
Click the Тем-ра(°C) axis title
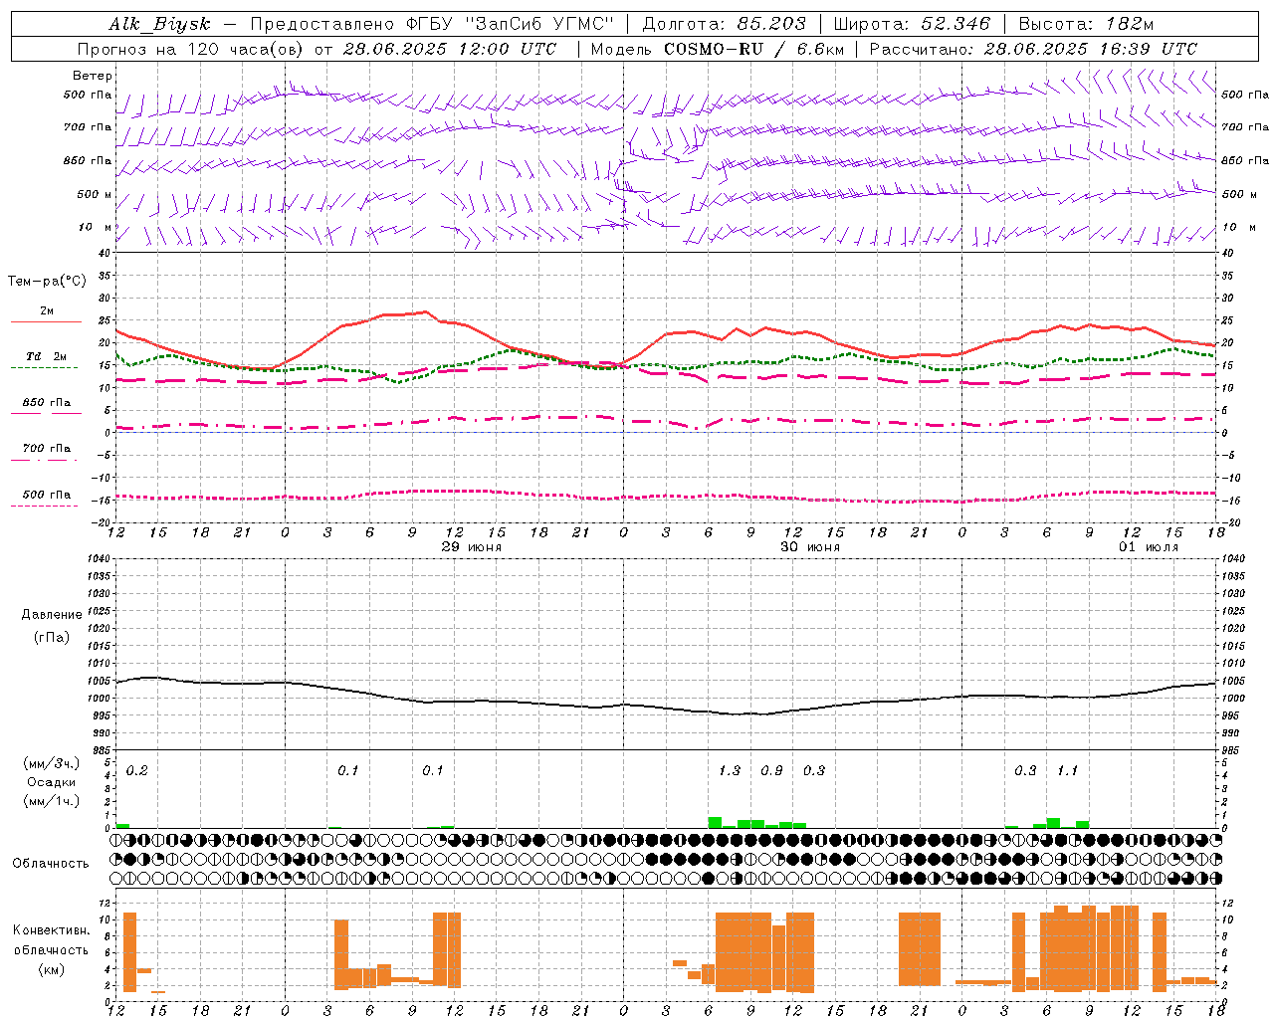click(x=47, y=282)
